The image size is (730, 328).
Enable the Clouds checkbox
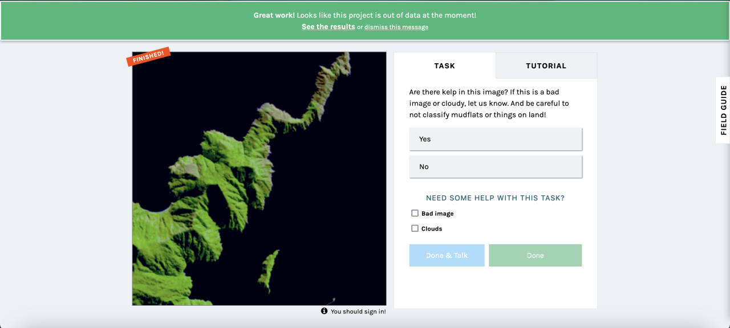pos(415,228)
